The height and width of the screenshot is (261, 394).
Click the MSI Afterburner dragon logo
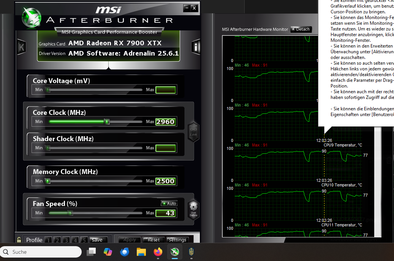(x=32, y=18)
